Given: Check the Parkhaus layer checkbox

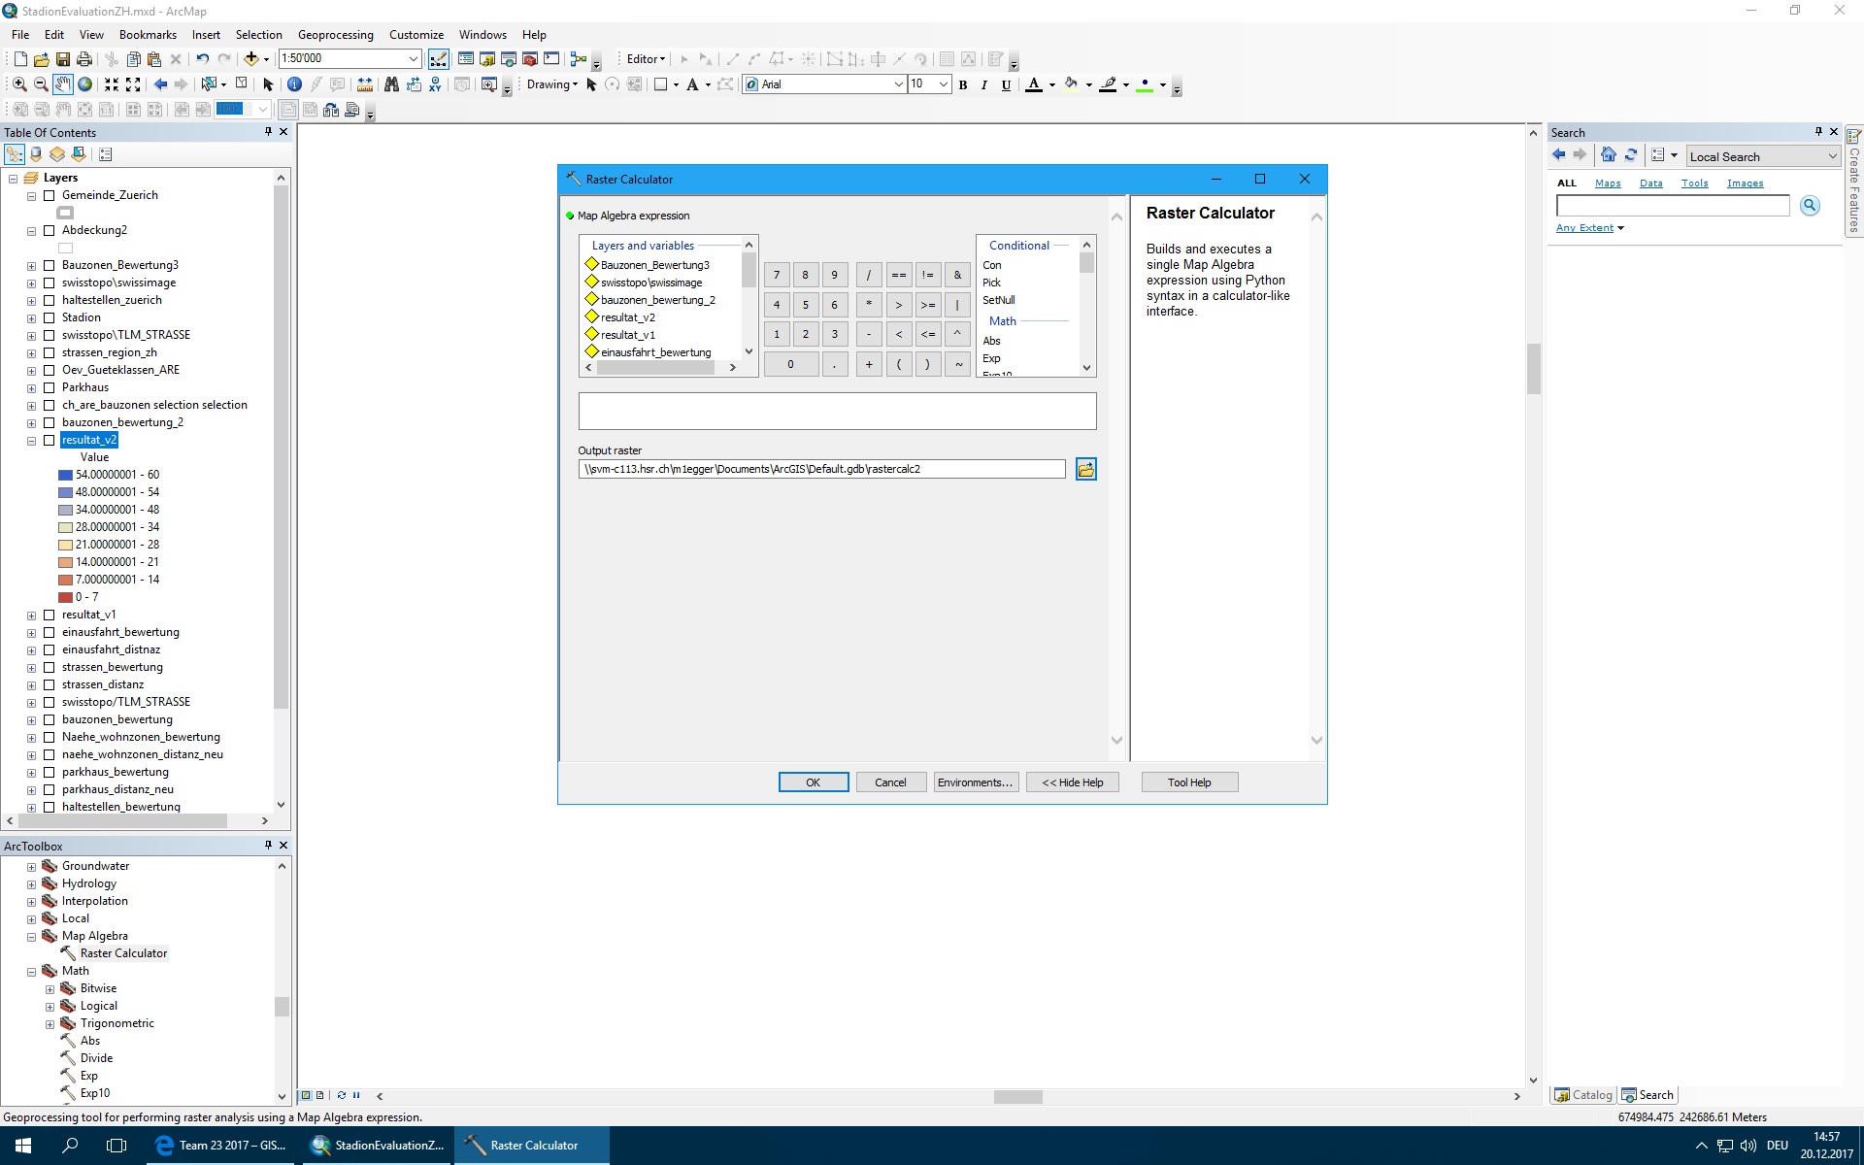Looking at the screenshot, I should [x=49, y=387].
